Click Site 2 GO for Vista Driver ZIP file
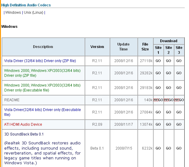The image size is (189, 167). point(169,61)
